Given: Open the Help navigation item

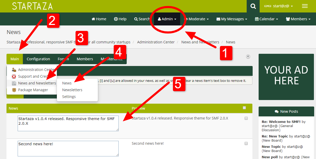Looking at the screenshot, I should pos(120,19).
